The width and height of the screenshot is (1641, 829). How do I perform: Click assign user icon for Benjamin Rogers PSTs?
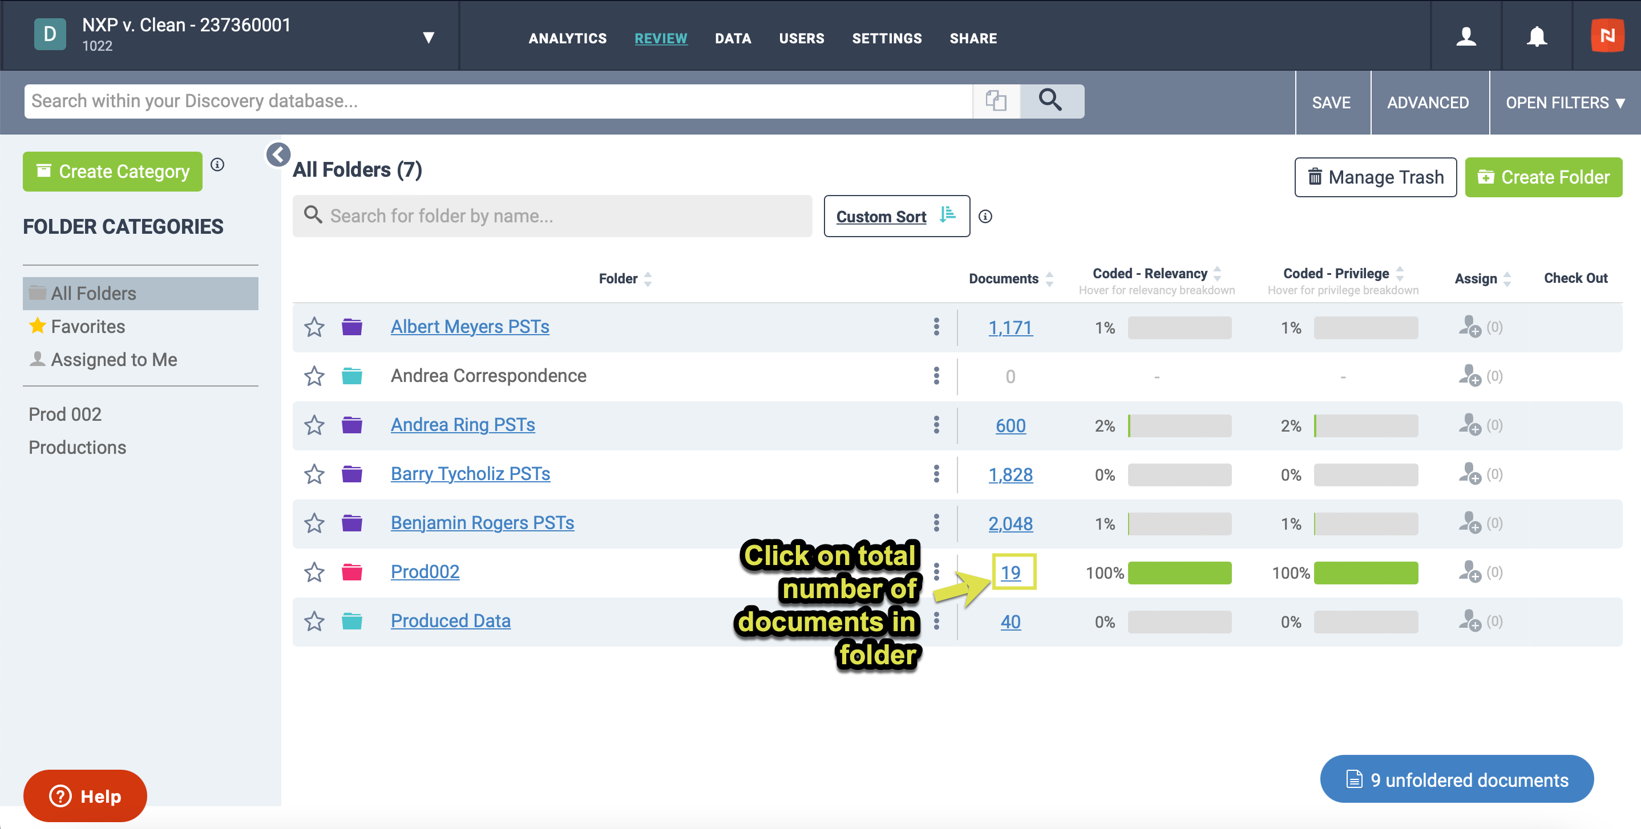(1470, 523)
